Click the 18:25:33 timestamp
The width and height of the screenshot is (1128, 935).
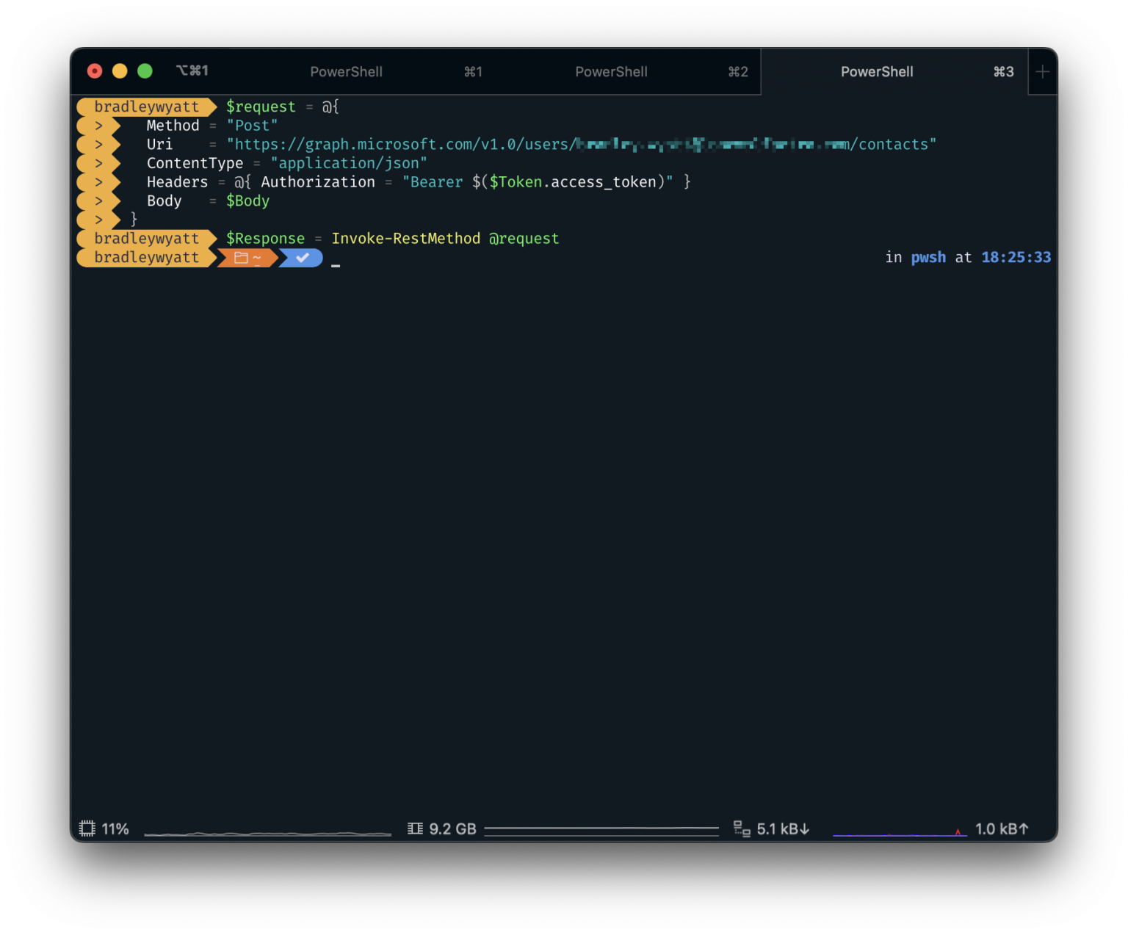tap(1016, 258)
